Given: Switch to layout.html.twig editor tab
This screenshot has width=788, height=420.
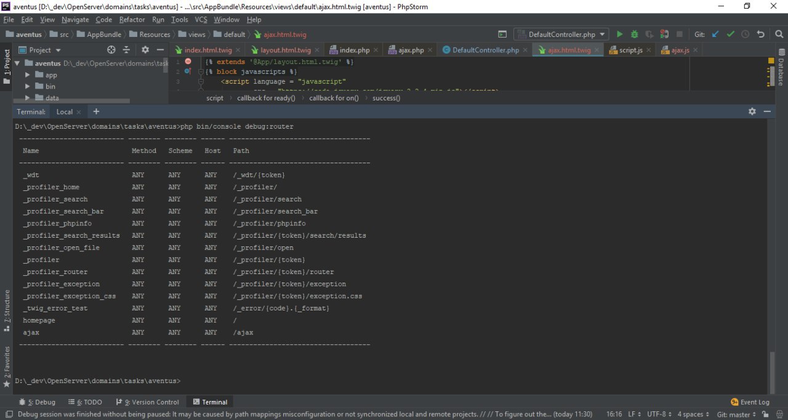Looking at the screenshot, I should 286,50.
